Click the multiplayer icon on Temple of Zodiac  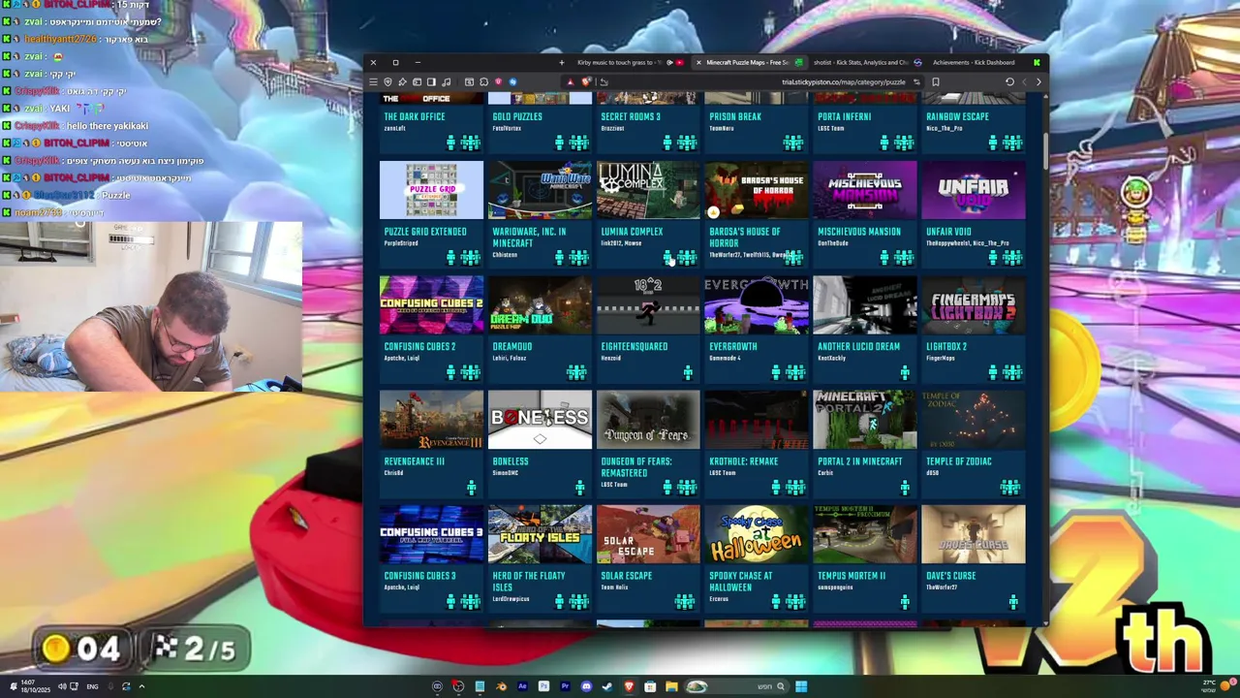(1010, 487)
